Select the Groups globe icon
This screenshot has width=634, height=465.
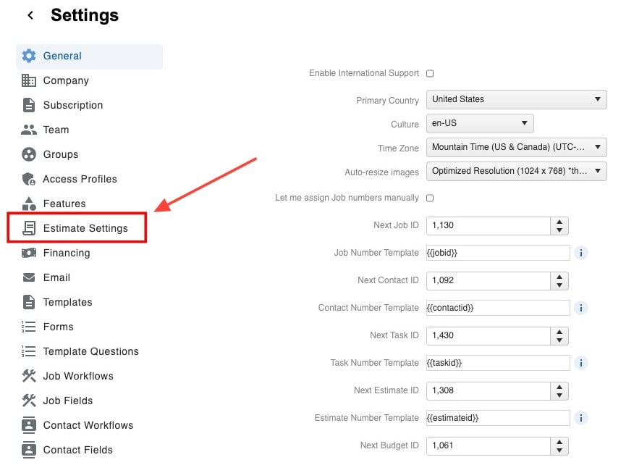(x=29, y=154)
